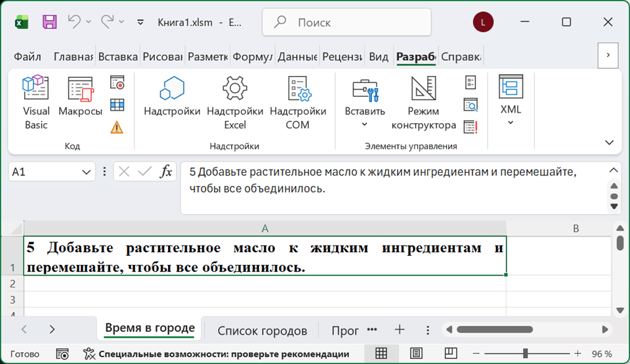Switch to Page Break Preview

(x=451, y=353)
